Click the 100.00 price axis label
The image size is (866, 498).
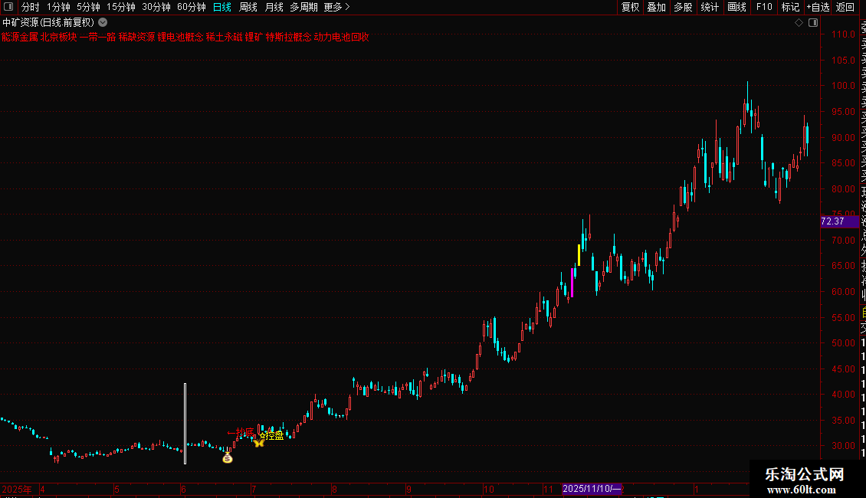coord(843,86)
